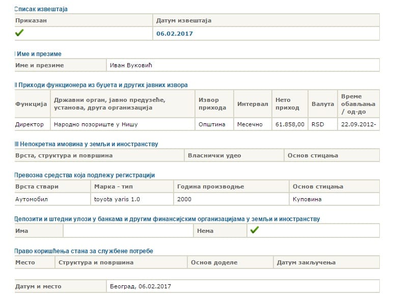The height and width of the screenshot is (297, 417).
Task: Click the Интервал column header
Action: (x=252, y=104)
